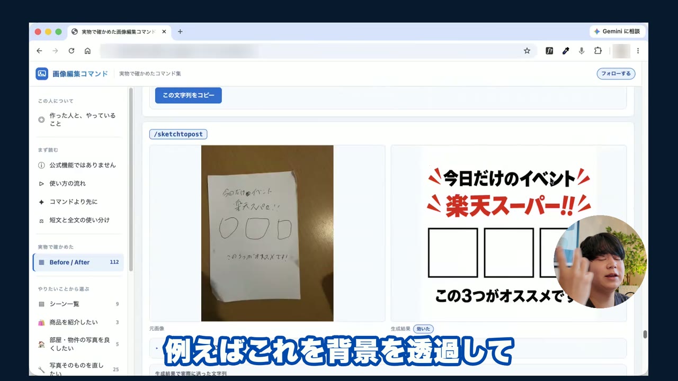Click the フォローする button
Screen dimensions: 678x381
tap(616, 74)
